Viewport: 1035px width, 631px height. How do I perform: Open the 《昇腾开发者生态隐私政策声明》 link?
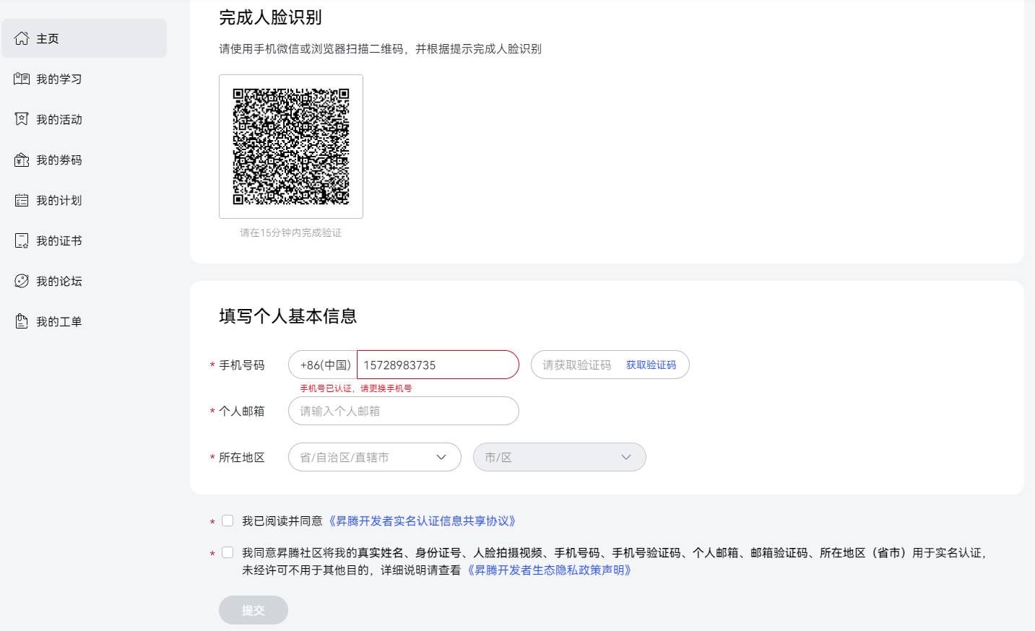(549, 570)
